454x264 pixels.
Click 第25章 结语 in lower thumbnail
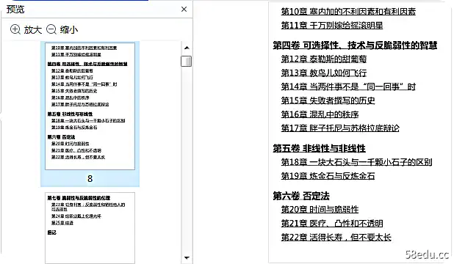62,223
